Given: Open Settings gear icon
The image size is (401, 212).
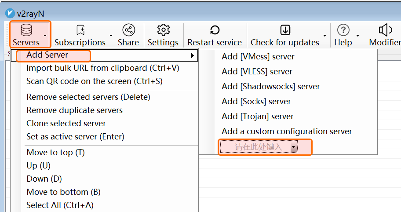Looking at the screenshot, I should [163, 30].
